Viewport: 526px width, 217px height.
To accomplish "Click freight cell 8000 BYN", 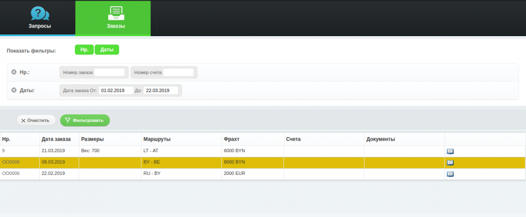I will pyautogui.click(x=252, y=162).
